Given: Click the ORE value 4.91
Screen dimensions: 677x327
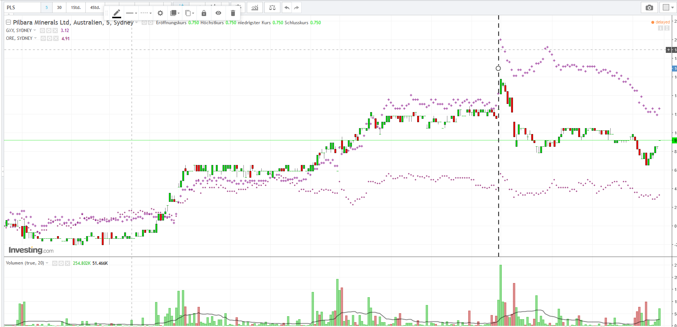Looking at the screenshot, I should click(x=66, y=38).
